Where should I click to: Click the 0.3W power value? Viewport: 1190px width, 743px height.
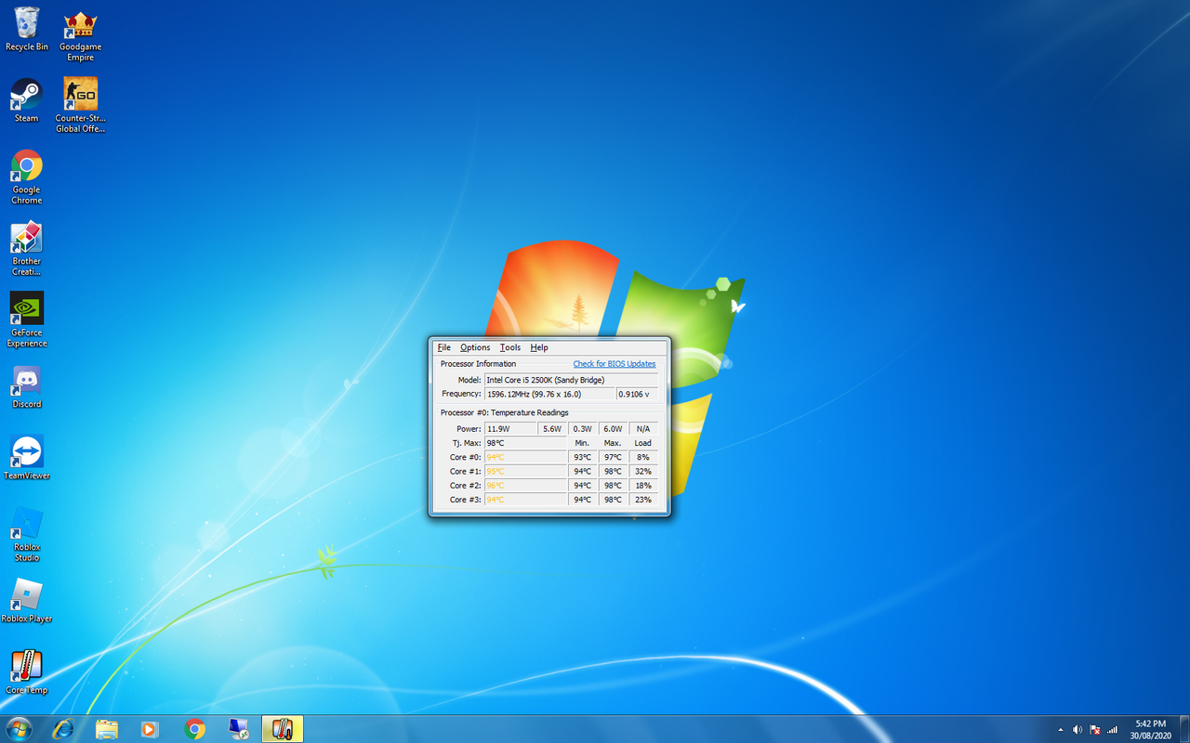583,429
